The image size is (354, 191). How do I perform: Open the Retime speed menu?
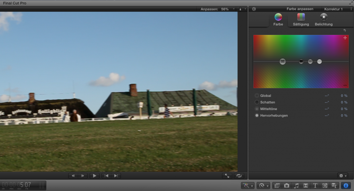[x=263, y=185]
